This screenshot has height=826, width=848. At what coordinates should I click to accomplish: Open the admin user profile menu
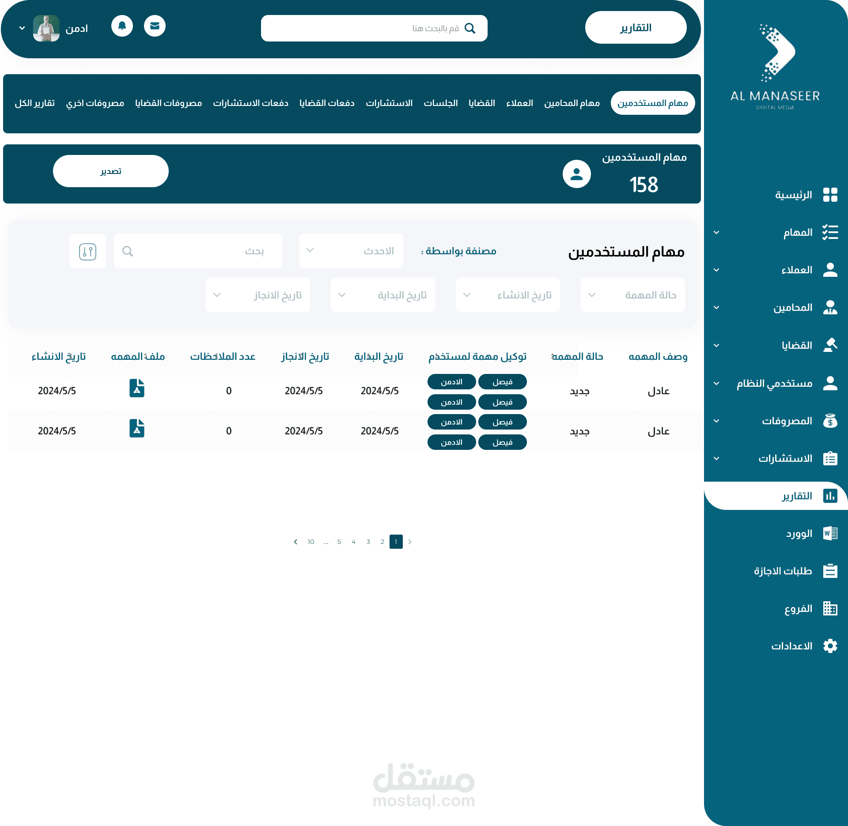tap(22, 28)
